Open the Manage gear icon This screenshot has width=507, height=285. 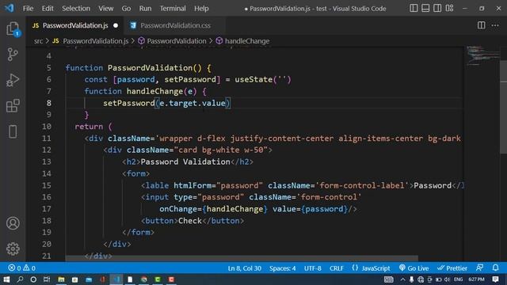coord(13,249)
